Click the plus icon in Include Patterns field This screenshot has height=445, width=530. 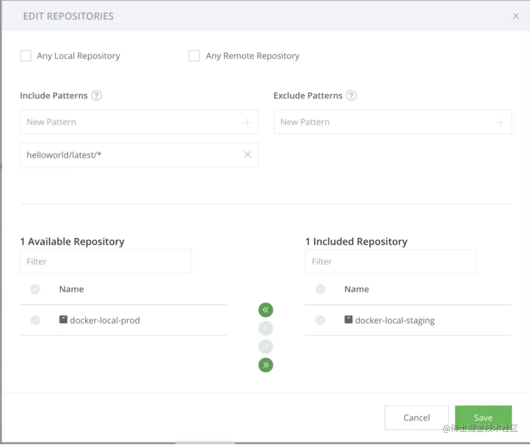point(247,123)
